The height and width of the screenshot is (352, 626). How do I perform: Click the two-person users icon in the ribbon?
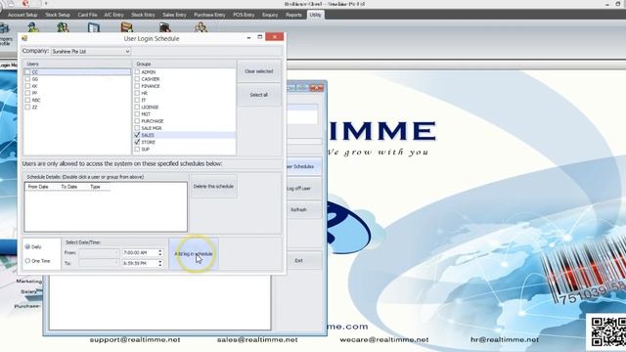click(63, 27)
